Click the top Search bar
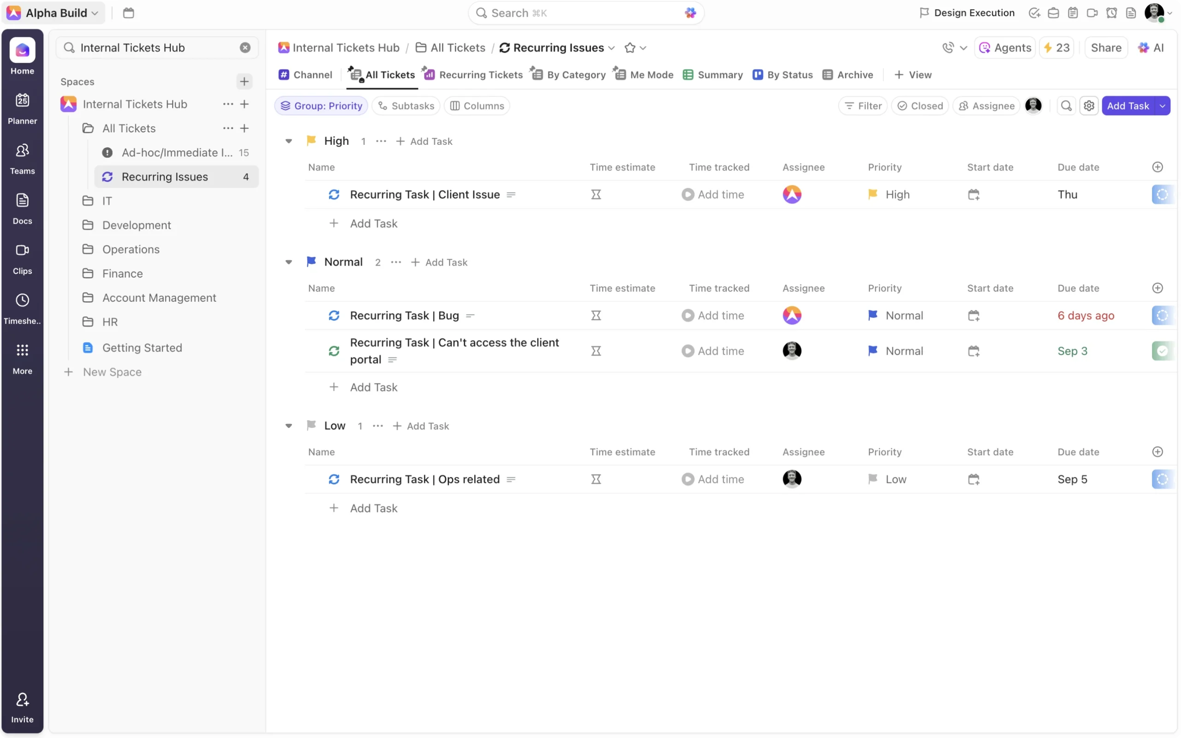1181x738 pixels. (585, 13)
